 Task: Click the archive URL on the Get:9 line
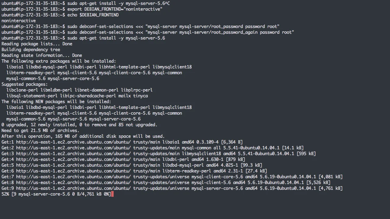[73, 188]
